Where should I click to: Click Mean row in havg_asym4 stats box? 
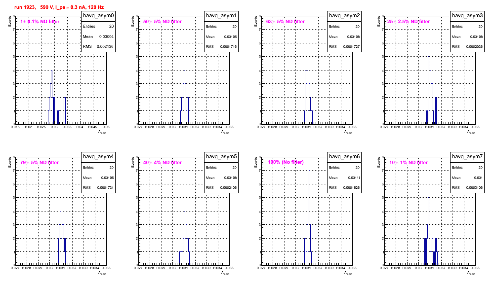[98, 177]
